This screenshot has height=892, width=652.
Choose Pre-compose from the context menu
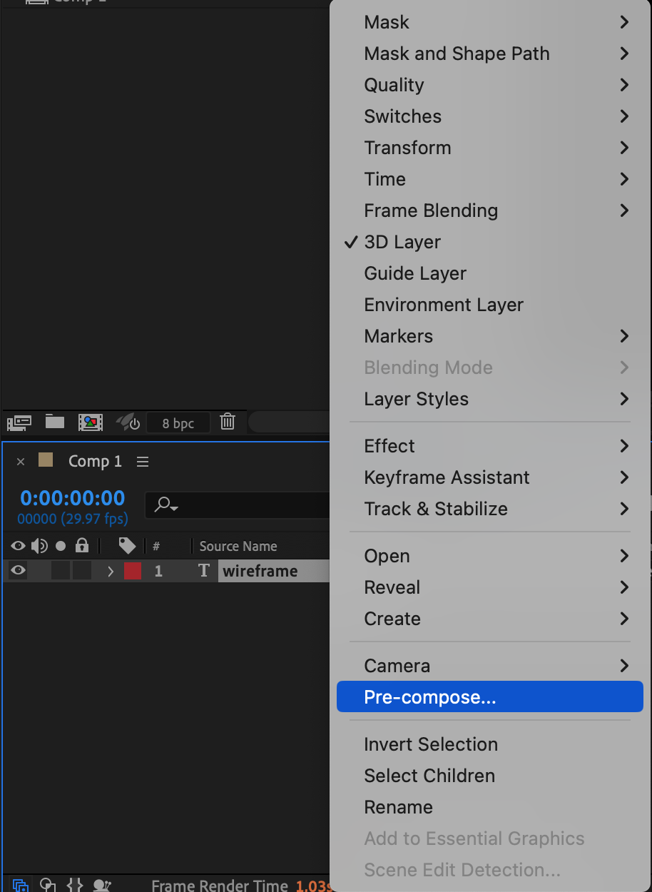(429, 697)
